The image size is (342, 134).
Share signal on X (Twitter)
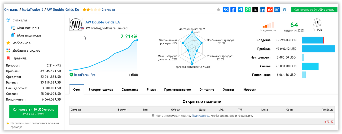point(255,10)
